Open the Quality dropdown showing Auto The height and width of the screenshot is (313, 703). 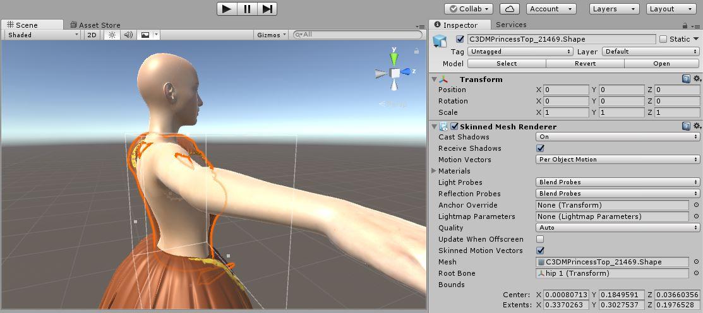pos(618,228)
